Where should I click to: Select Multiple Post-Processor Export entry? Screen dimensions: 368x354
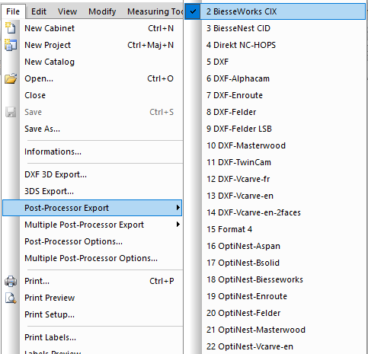92,225
